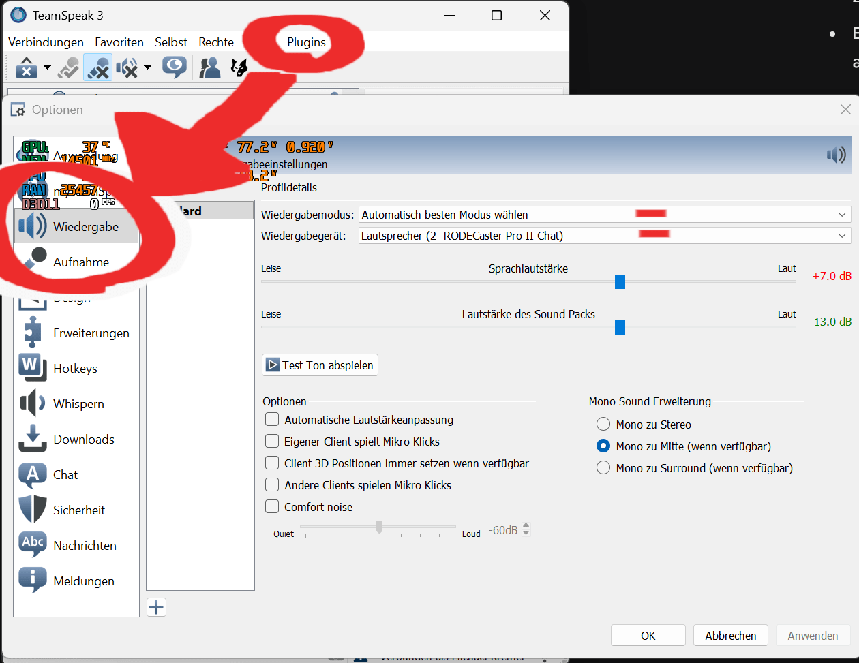Select Mono zu Stereo radio button
859x663 pixels.
pyautogui.click(x=603, y=425)
